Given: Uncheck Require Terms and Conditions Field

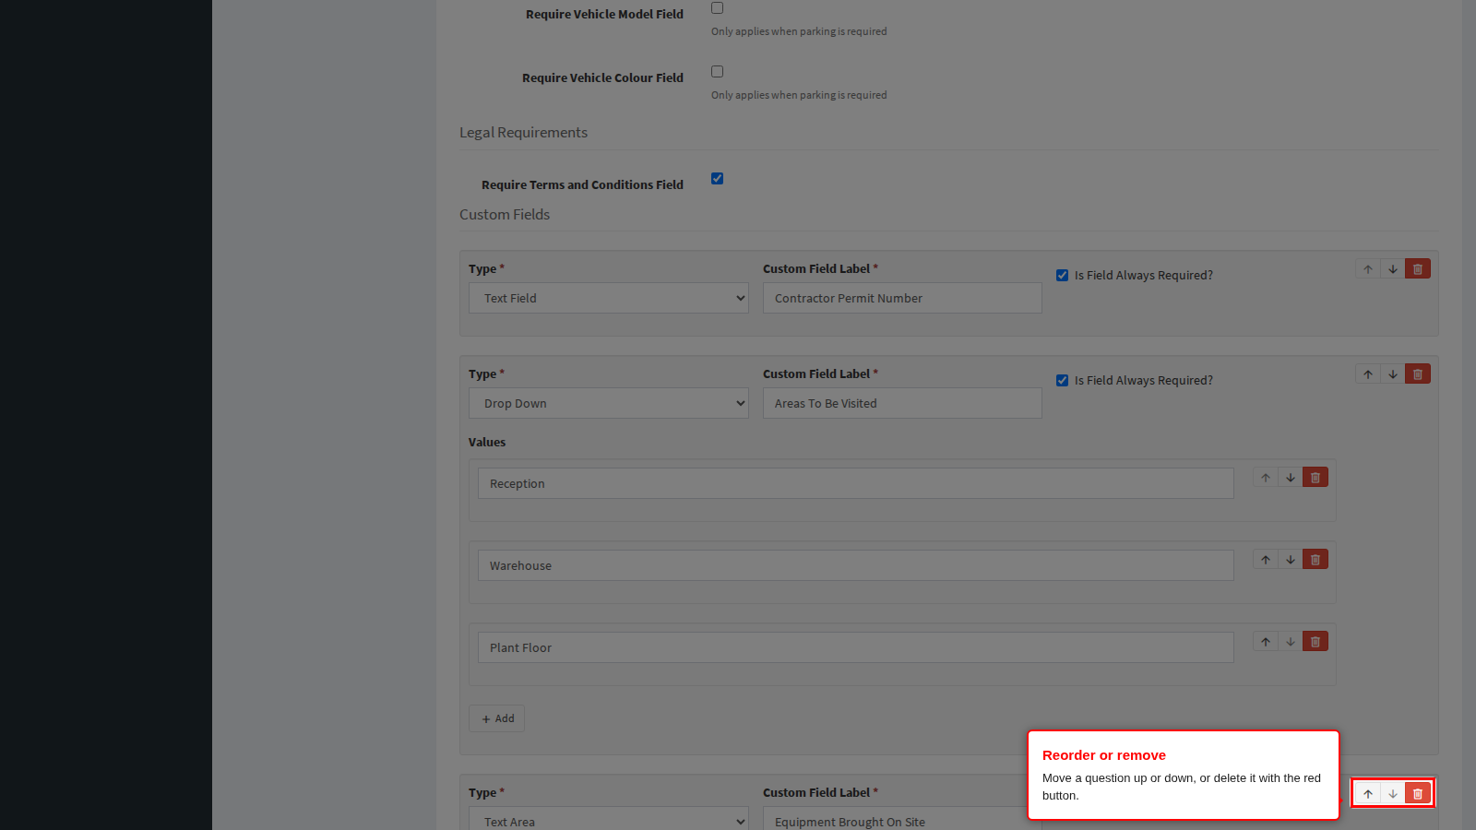Looking at the screenshot, I should 717,179.
